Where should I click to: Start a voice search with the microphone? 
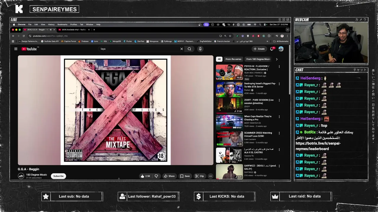(200, 49)
